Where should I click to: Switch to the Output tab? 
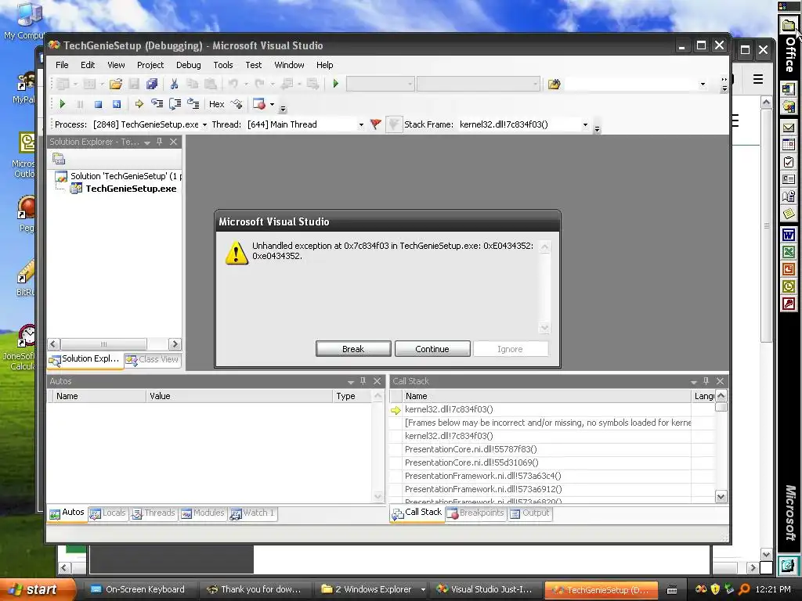530,513
